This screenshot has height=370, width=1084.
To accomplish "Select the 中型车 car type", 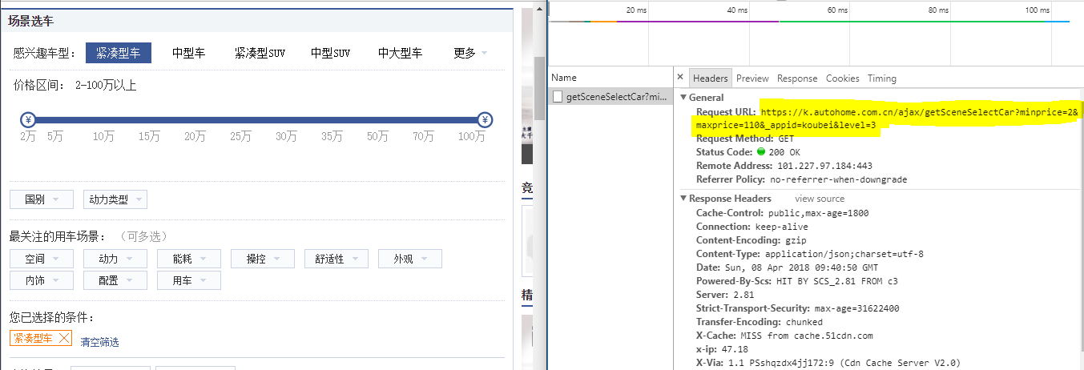I will (x=189, y=54).
